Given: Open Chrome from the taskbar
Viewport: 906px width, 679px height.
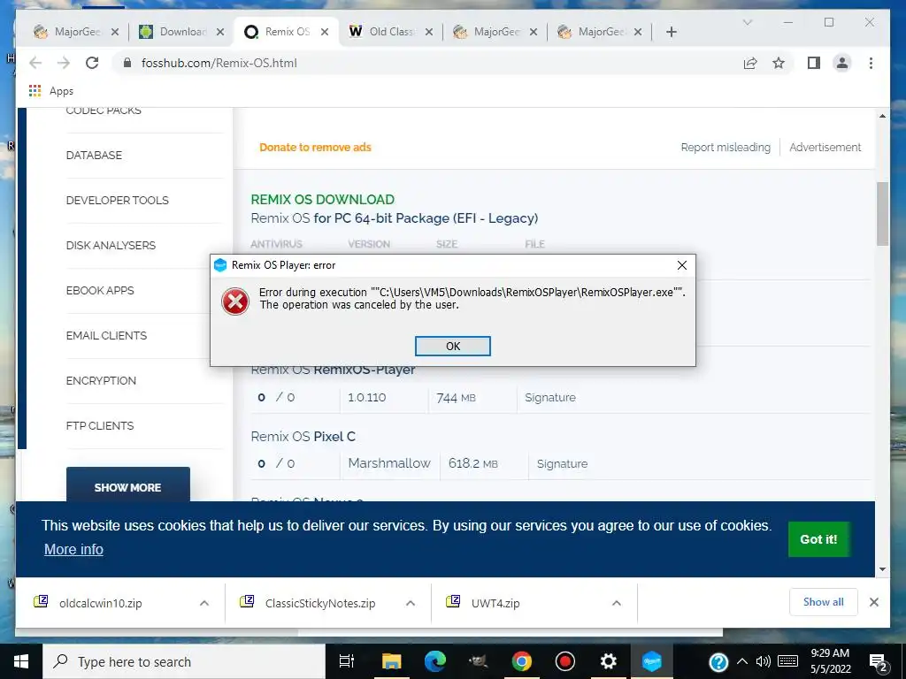Looking at the screenshot, I should [521, 661].
